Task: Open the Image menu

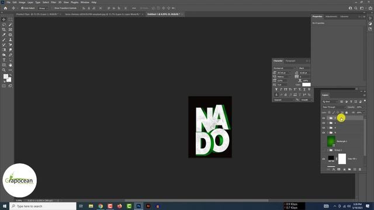Action: click(22, 2)
